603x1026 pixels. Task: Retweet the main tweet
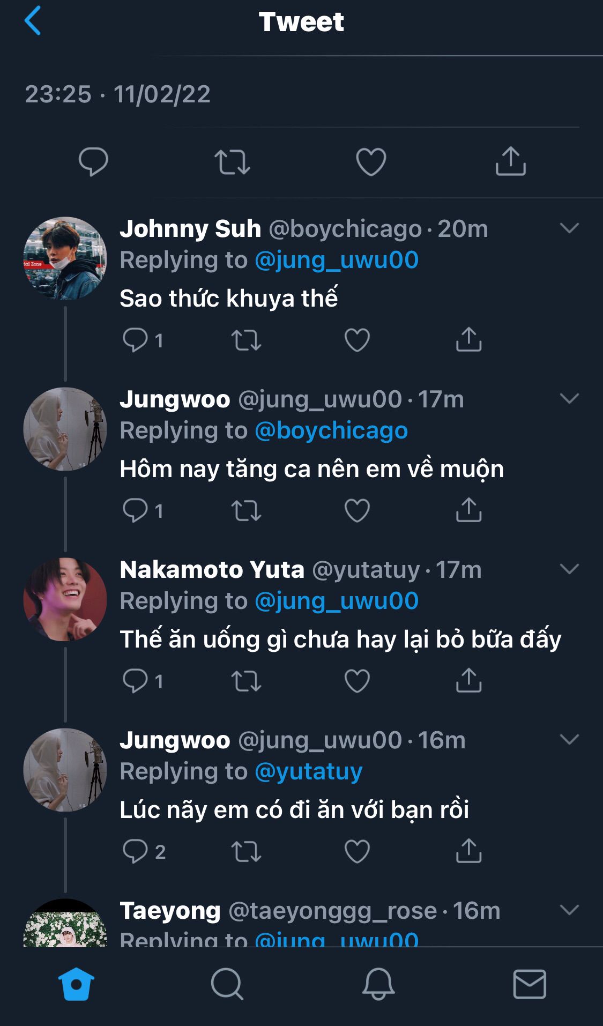[x=232, y=162]
